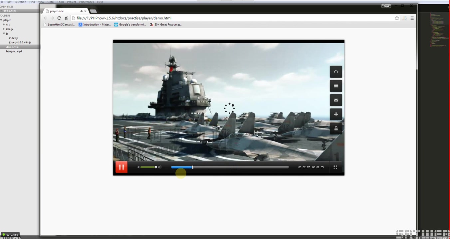Open a new browser tab

click(93, 11)
